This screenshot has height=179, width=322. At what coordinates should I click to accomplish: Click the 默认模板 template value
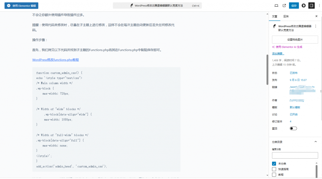click(295, 107)
